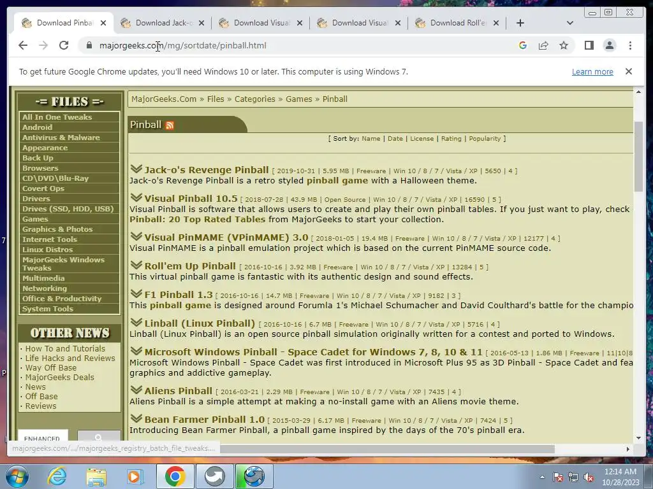Screen dimensions: 653x489
Task: Click the browser back arrow
Action: click(23, 45)
